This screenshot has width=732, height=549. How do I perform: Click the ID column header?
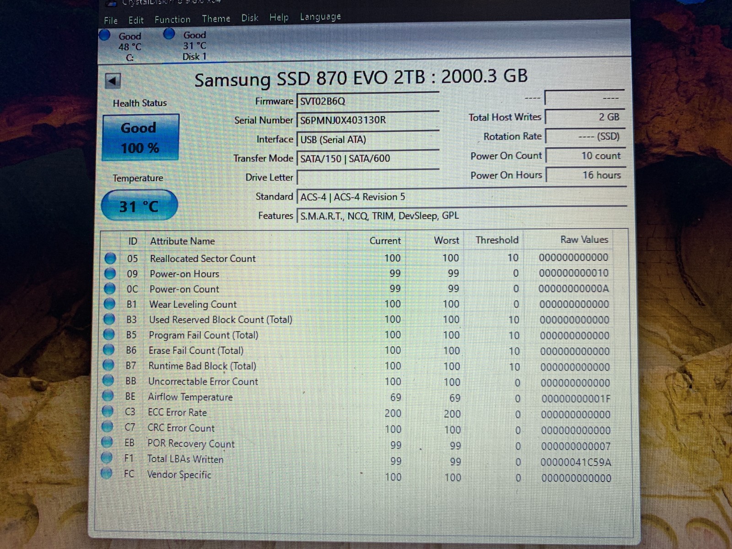point(133,241)
